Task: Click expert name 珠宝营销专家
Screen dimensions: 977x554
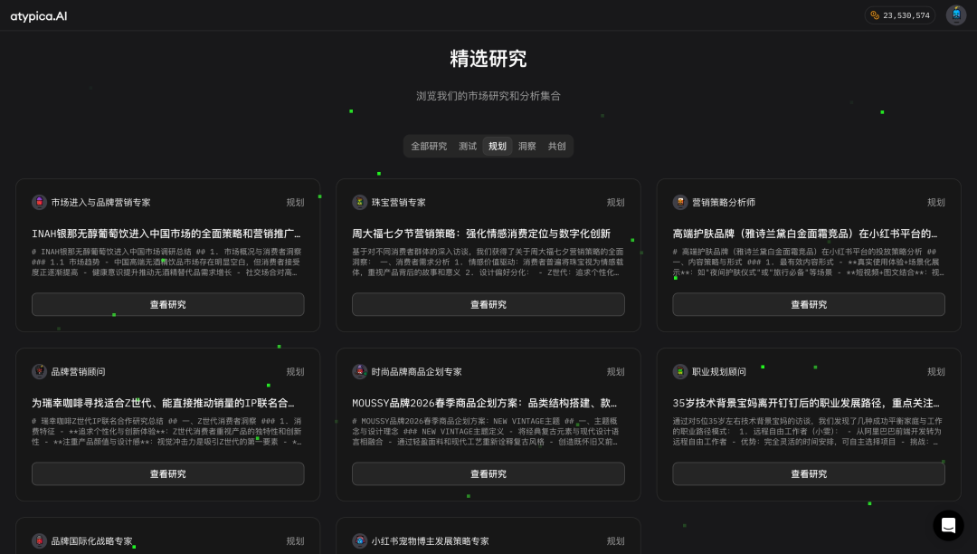Action: point(399,203)
